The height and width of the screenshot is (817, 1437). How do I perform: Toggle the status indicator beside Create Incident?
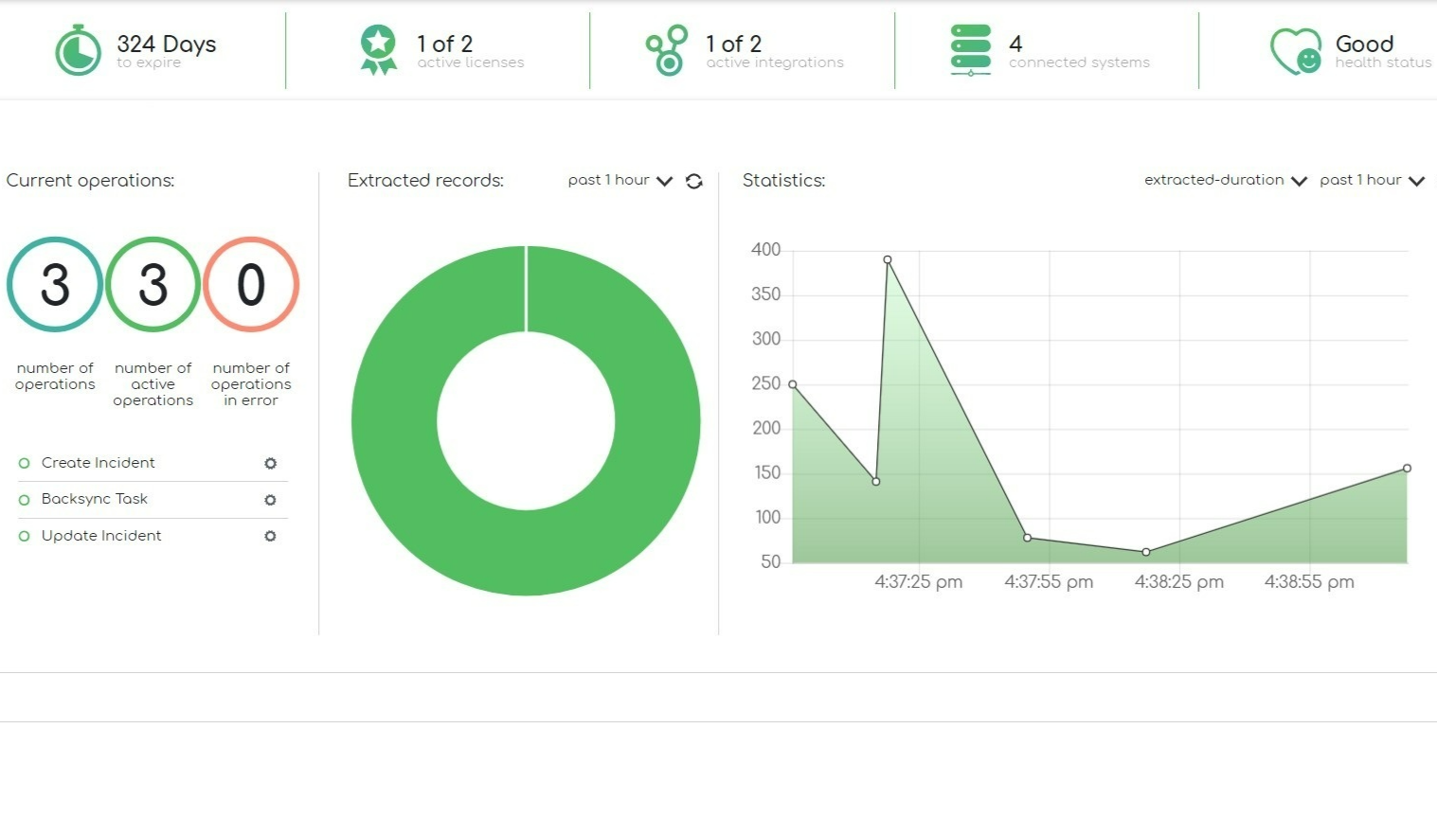pos(24,463)
